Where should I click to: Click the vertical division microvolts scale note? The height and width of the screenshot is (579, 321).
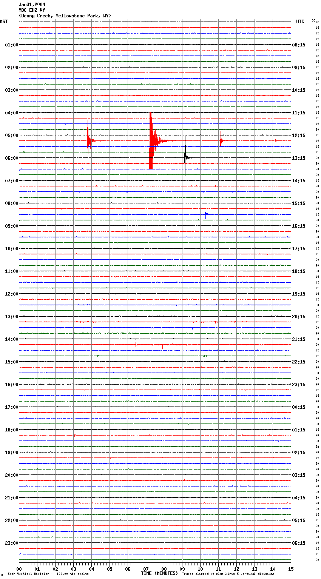[x=48, y=574]
